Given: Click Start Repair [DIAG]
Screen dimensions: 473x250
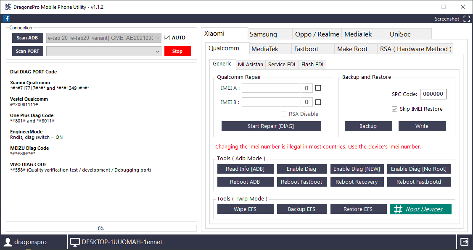Looking at the screenshot, I should click(271, 126).
